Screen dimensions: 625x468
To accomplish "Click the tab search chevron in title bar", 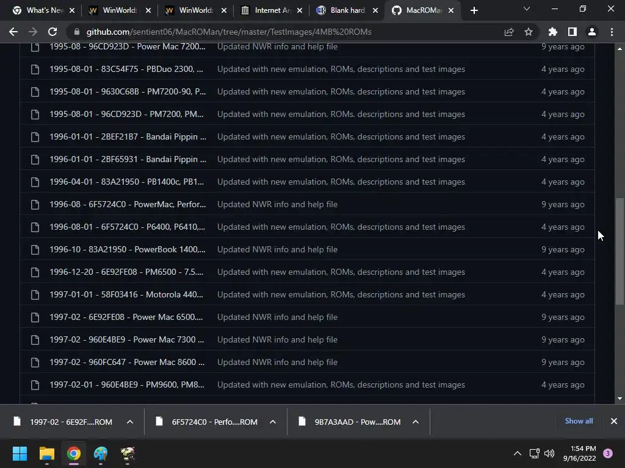I will tap(527, 9).
